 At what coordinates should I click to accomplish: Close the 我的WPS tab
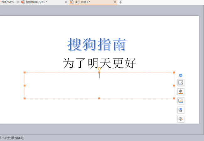[x=18, y=2]
